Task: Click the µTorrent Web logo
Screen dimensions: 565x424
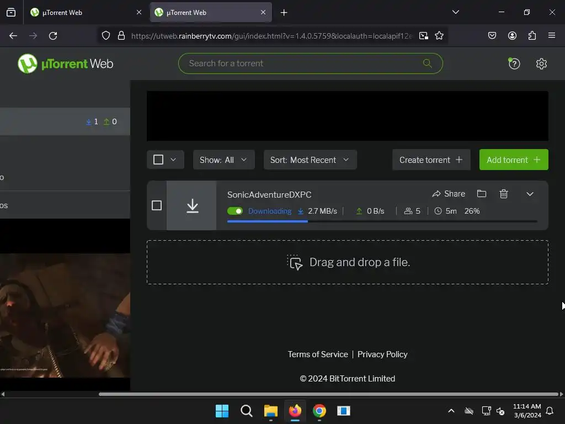Action: pos(65,63)
